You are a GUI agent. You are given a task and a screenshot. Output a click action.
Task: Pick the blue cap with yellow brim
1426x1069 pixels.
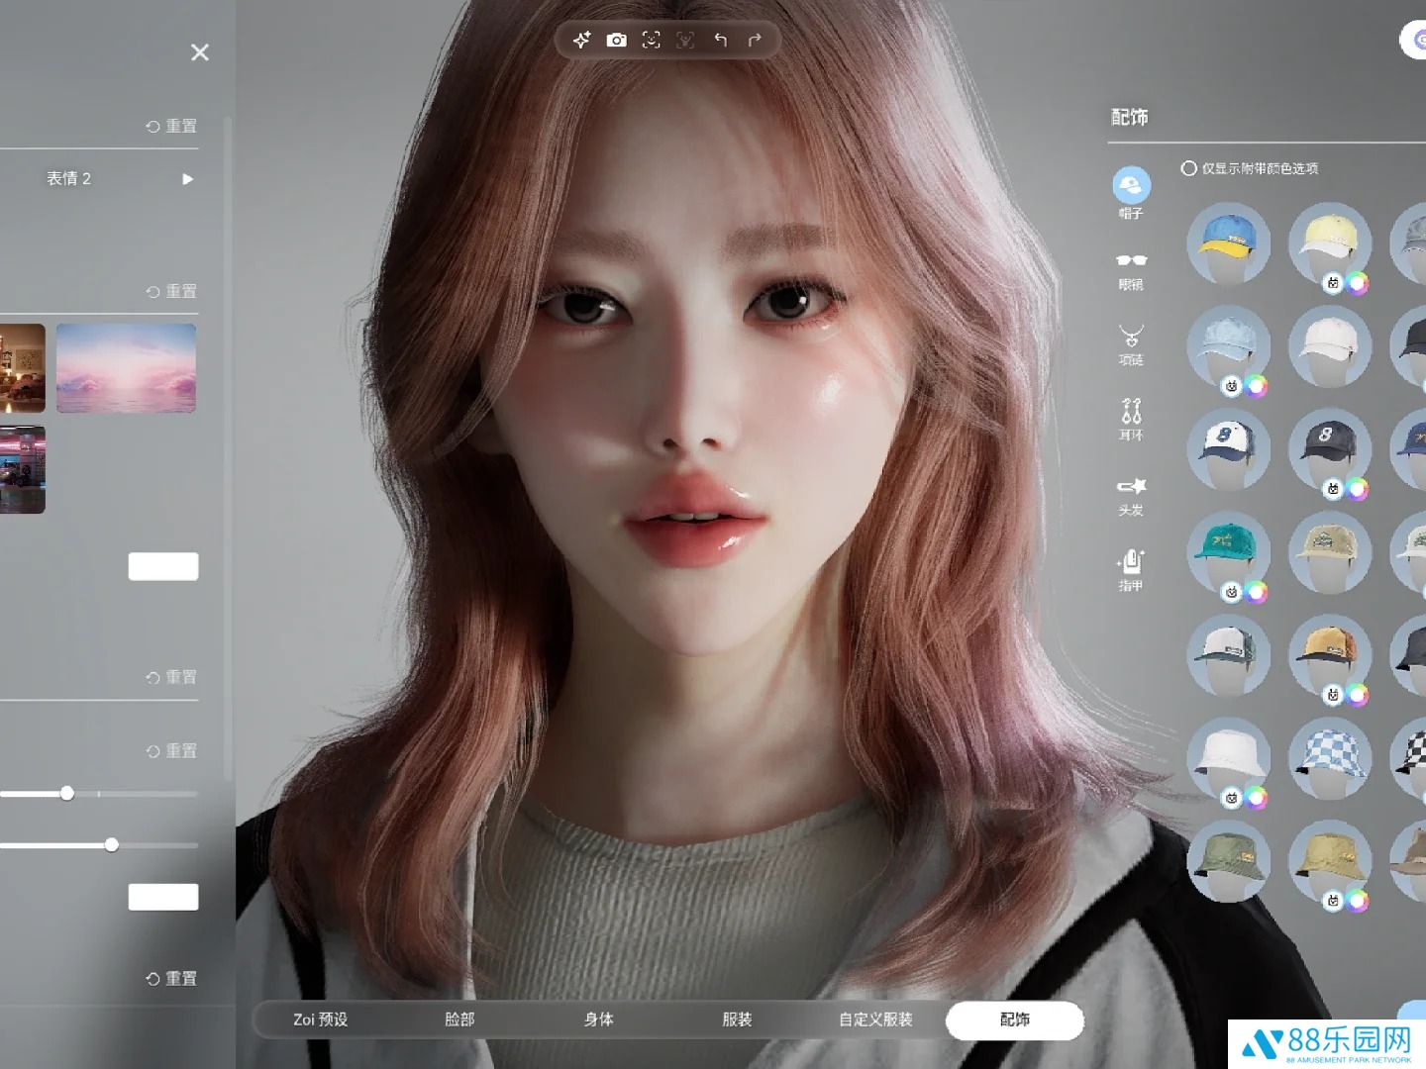tap(1228, 243)
